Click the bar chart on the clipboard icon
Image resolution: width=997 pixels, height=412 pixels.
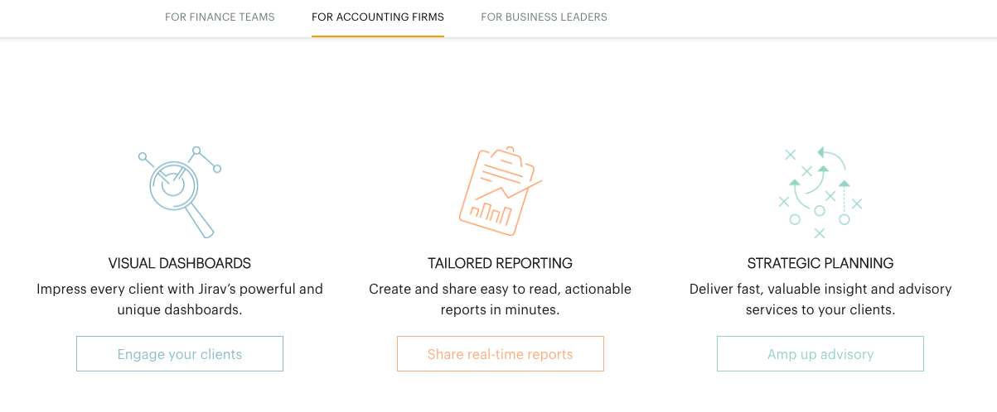tap(491, 213)
